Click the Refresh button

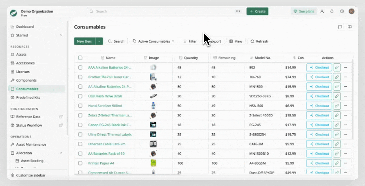[x=259, y=41]
